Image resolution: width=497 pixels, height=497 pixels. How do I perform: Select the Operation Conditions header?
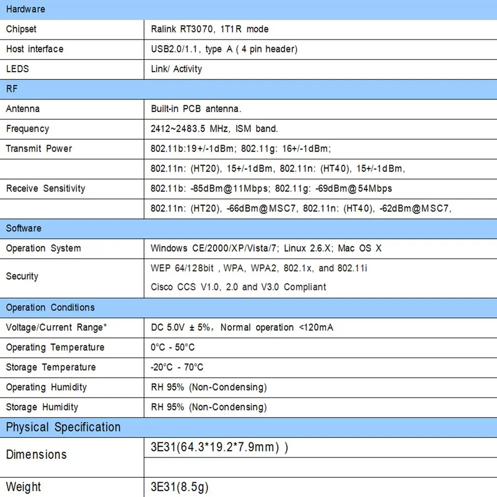coord(248,308)
